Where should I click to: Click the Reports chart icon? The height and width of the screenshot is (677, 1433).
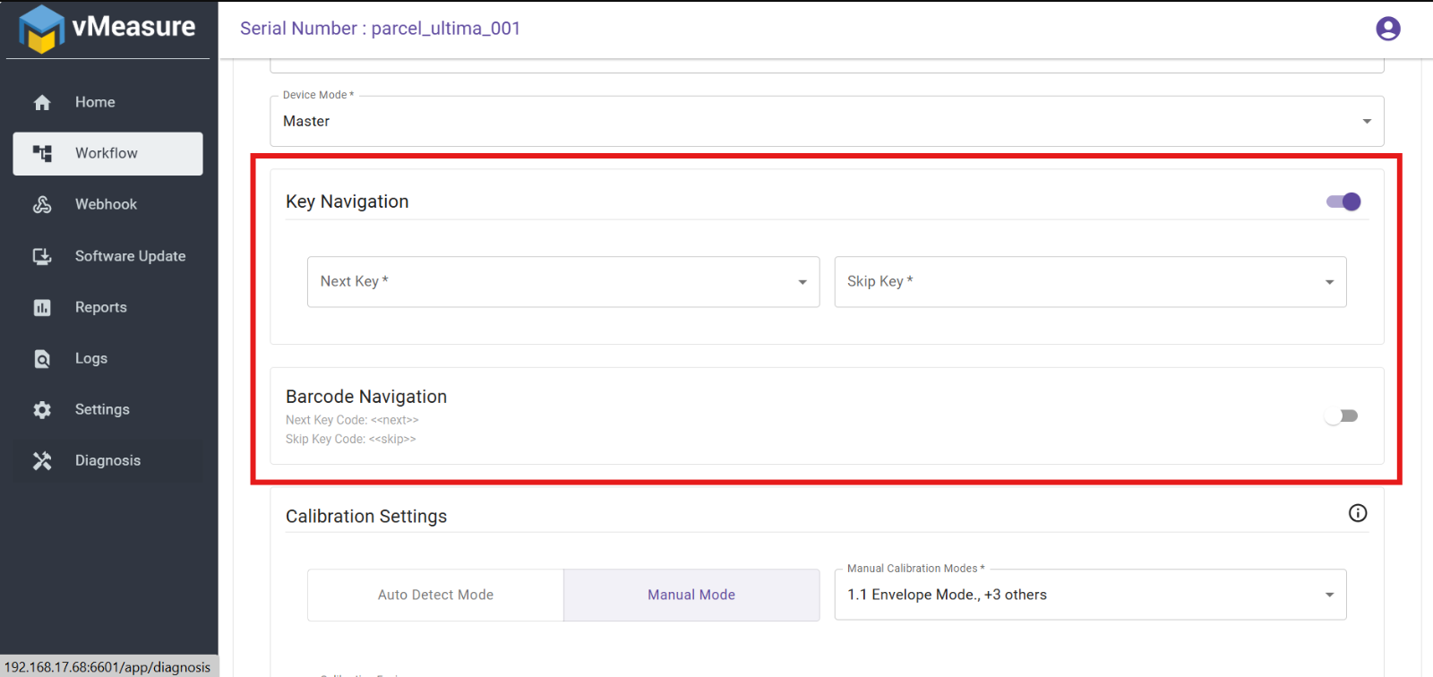pyautogui.click(x=42, y=308)
